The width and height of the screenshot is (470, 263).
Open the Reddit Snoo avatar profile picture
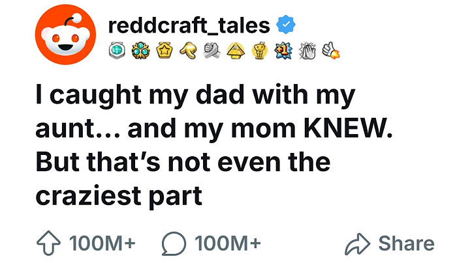click(65, 35)
